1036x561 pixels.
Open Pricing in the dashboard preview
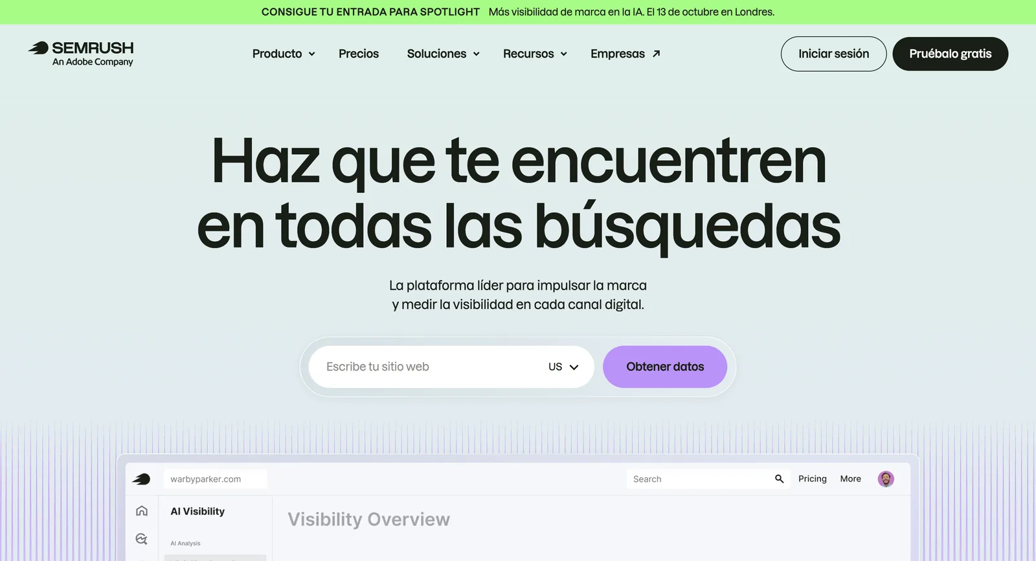pyautogui.click(x=812, y=479)
